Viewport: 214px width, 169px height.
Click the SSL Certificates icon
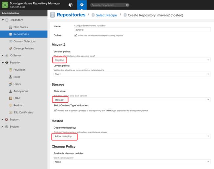[x=11, y=113]
